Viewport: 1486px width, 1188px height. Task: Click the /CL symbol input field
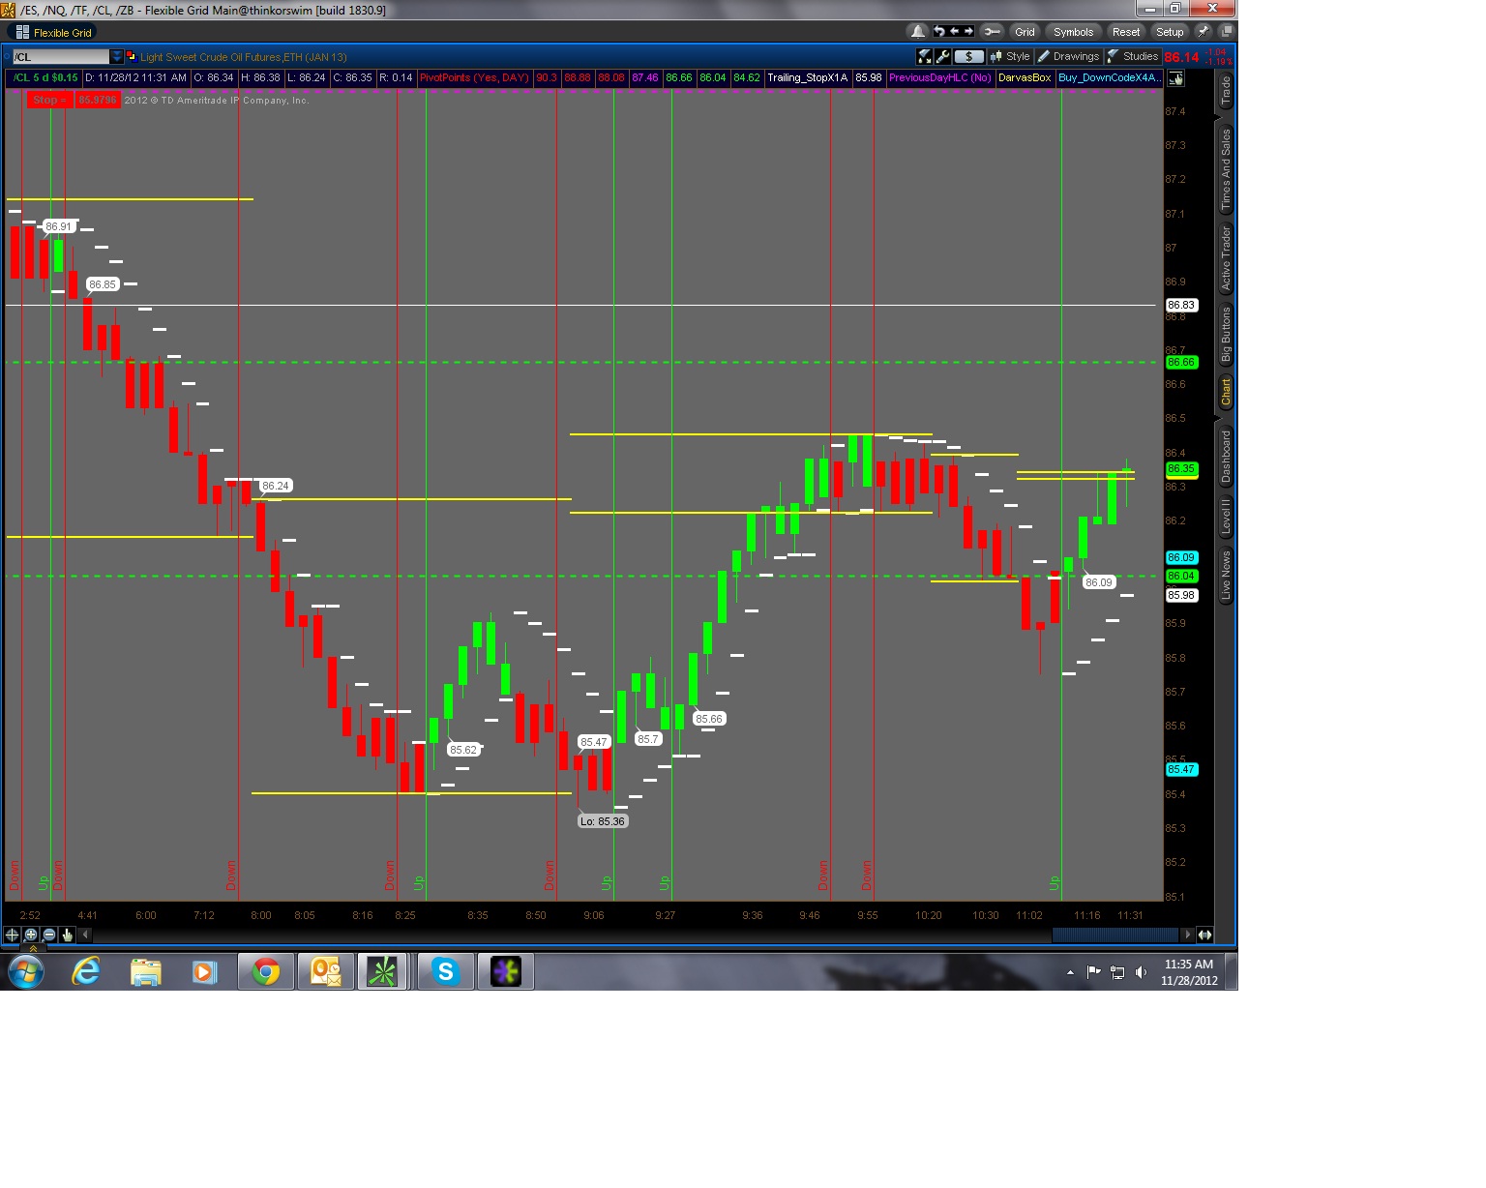click(x=60, y=57)
